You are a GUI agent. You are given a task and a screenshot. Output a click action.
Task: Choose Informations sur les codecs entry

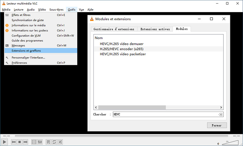click(x=41, y=30)
